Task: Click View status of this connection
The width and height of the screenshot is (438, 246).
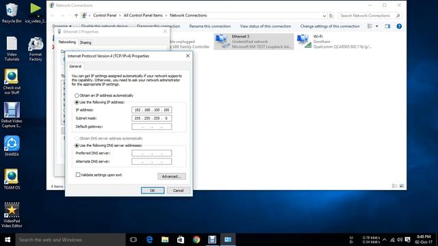Action: 266,26
